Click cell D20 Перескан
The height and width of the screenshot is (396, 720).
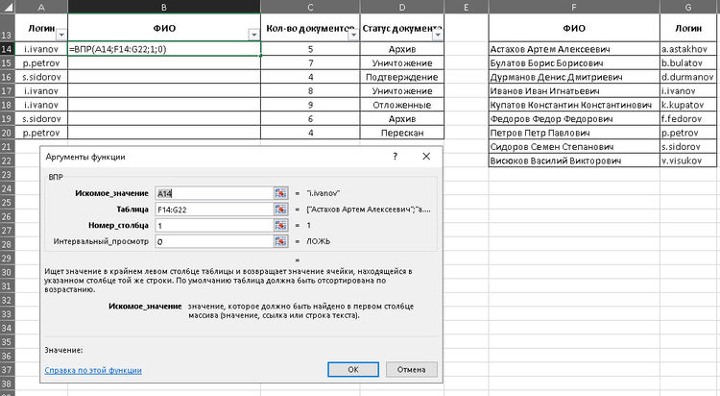[402, 133]
